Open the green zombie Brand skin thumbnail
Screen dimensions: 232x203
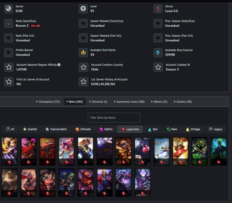219,151
